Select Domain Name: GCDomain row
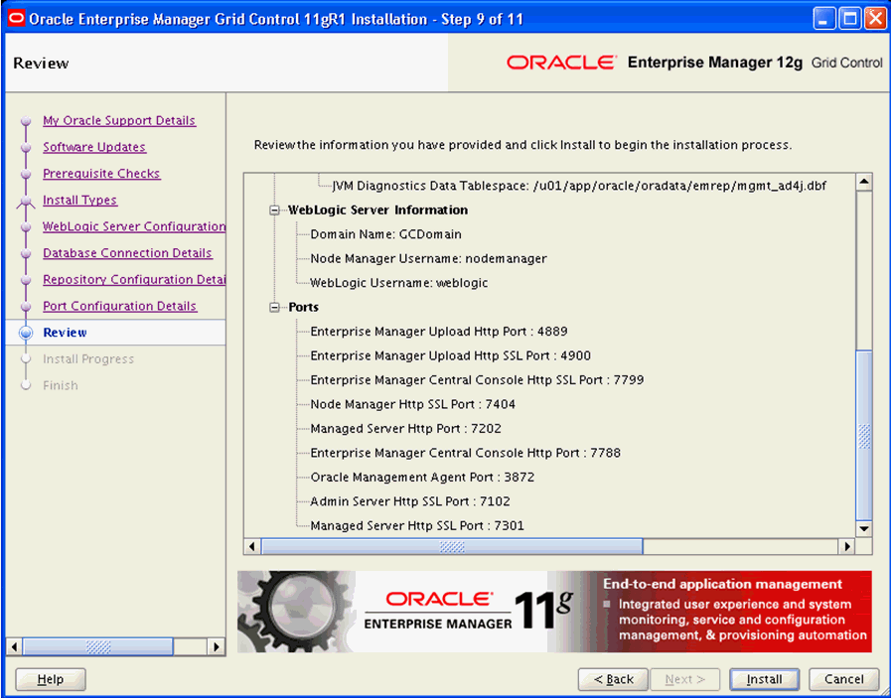Screen dimensions: 891x698 tap(385, 234)
